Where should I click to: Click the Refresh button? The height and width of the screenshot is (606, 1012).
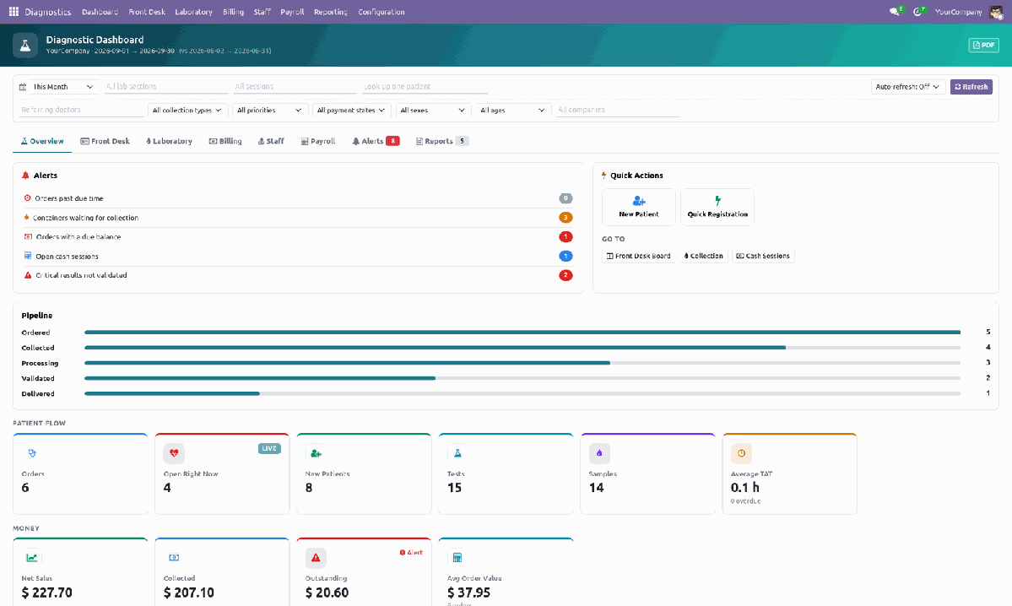[x=971, y=86]
